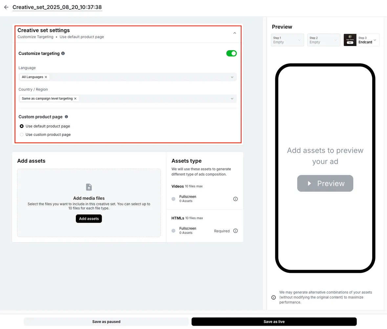Click the info icon beside Required HTMLs entry

[235, 231]
